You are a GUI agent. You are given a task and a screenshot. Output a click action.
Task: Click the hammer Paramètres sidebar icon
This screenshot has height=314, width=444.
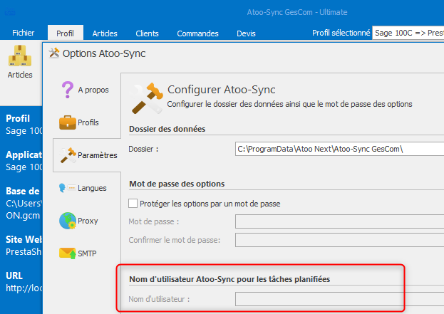pos(68,155)
